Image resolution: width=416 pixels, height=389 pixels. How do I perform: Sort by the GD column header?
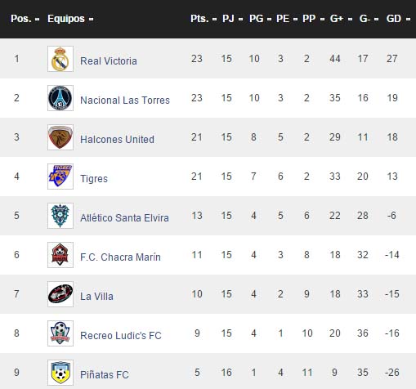398,19
